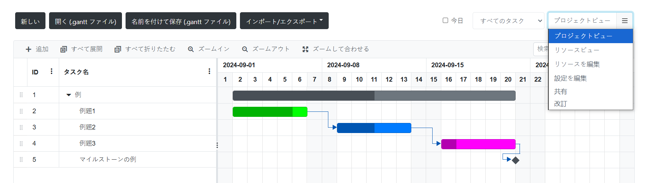Click the 名前を付けて保存 (.gantt ファイル) button
Image resolution: width=648 pixels, height=183 pixels.
click(181, 21)
